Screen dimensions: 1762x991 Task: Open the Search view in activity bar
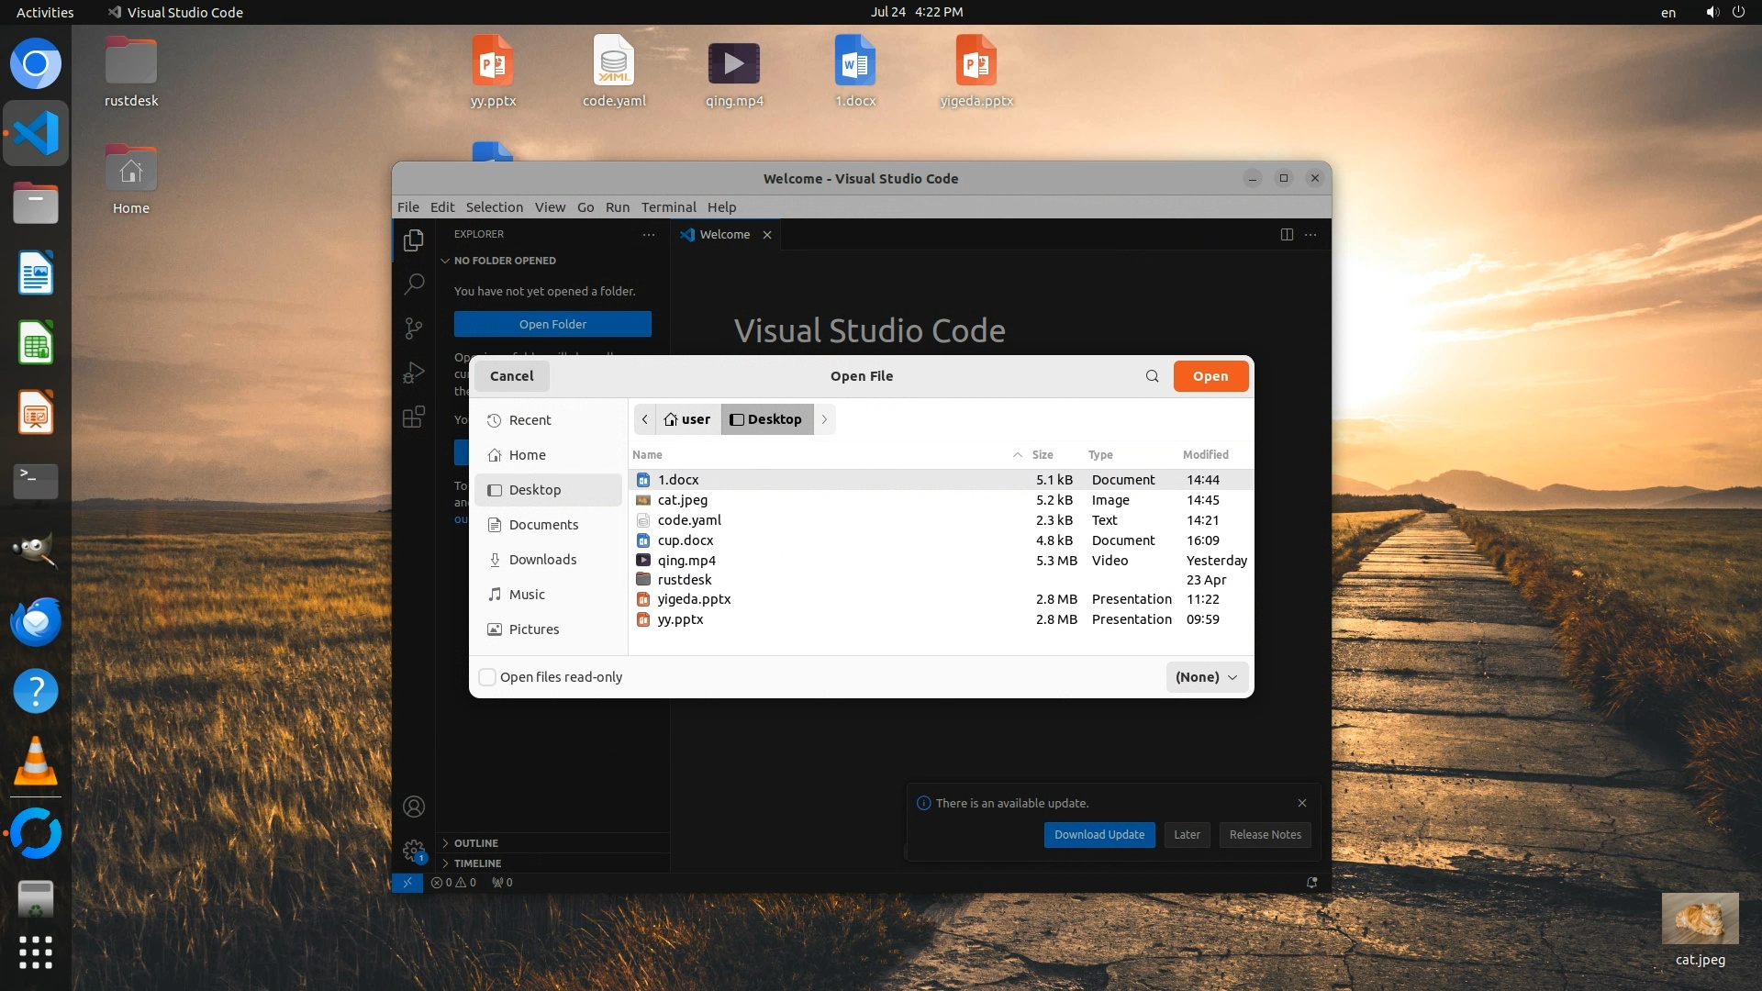click(x=414, y=284)
